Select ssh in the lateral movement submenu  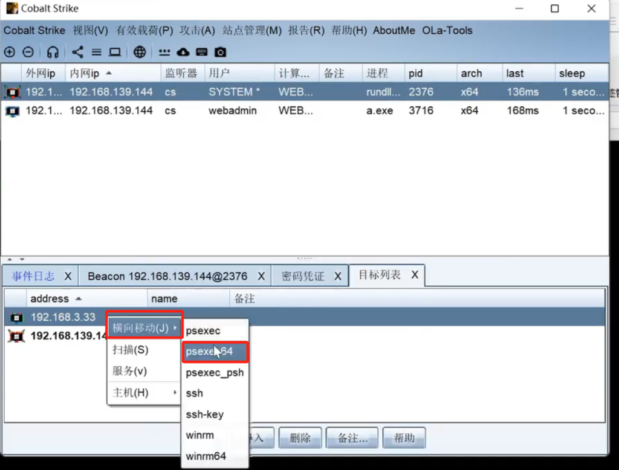click(x=215, y=393)
